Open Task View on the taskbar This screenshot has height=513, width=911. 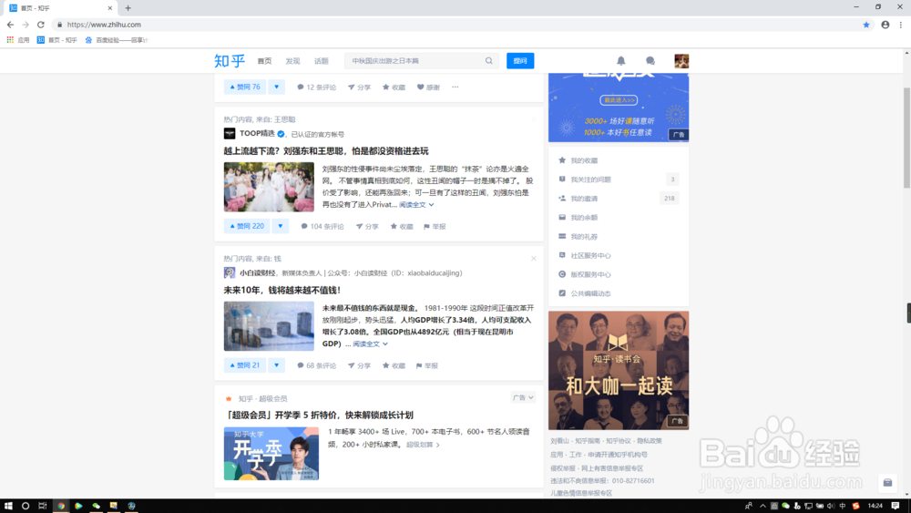(x=43, y=506)
